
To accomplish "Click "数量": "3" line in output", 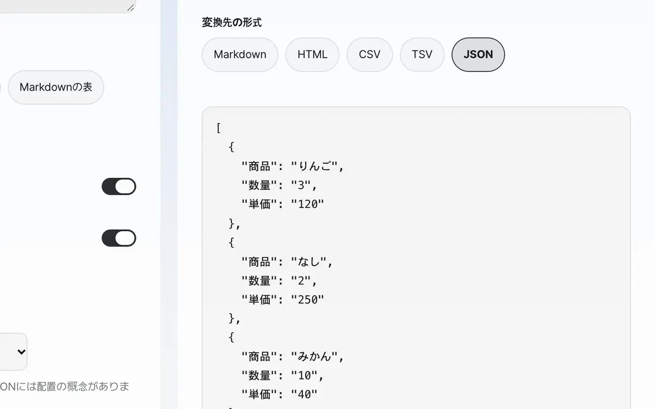I will (x=279, y=185).
